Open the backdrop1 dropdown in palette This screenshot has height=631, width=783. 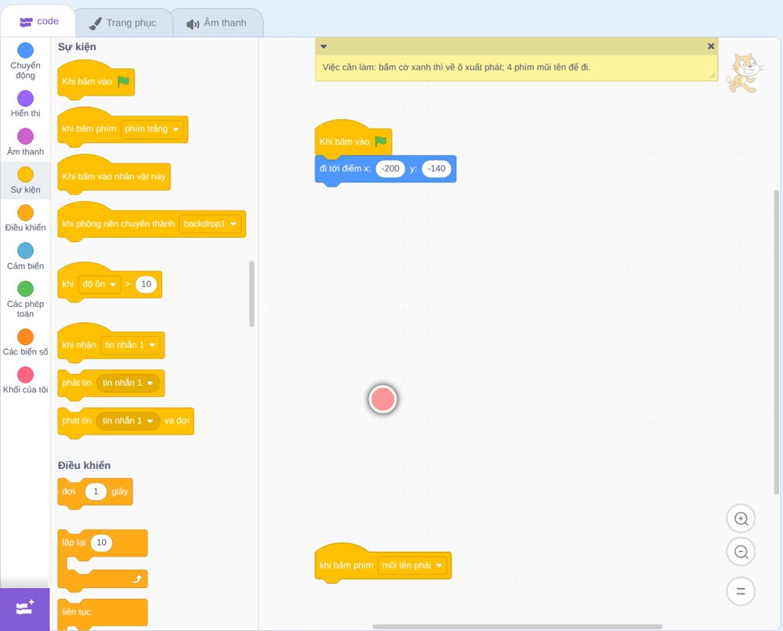pyautogui.click(x=210, y=224)
